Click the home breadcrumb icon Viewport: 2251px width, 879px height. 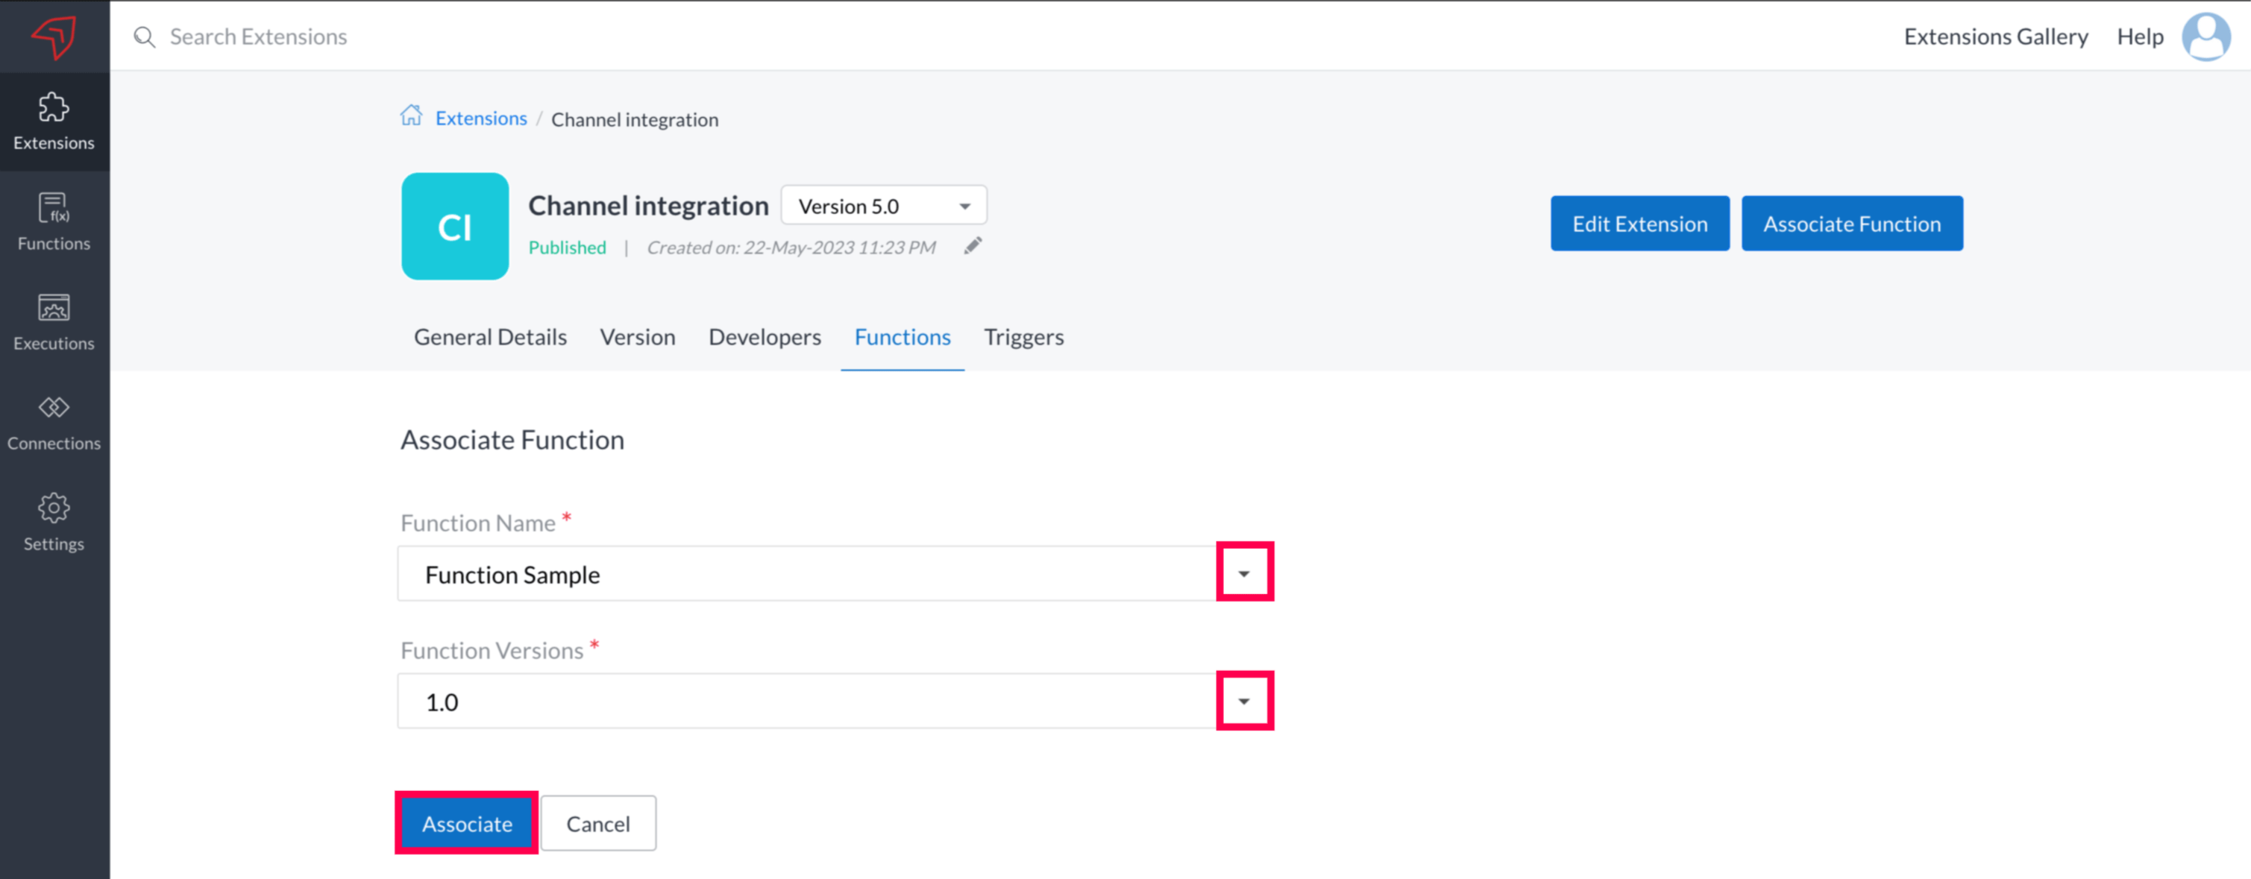(x=411, y=116)
